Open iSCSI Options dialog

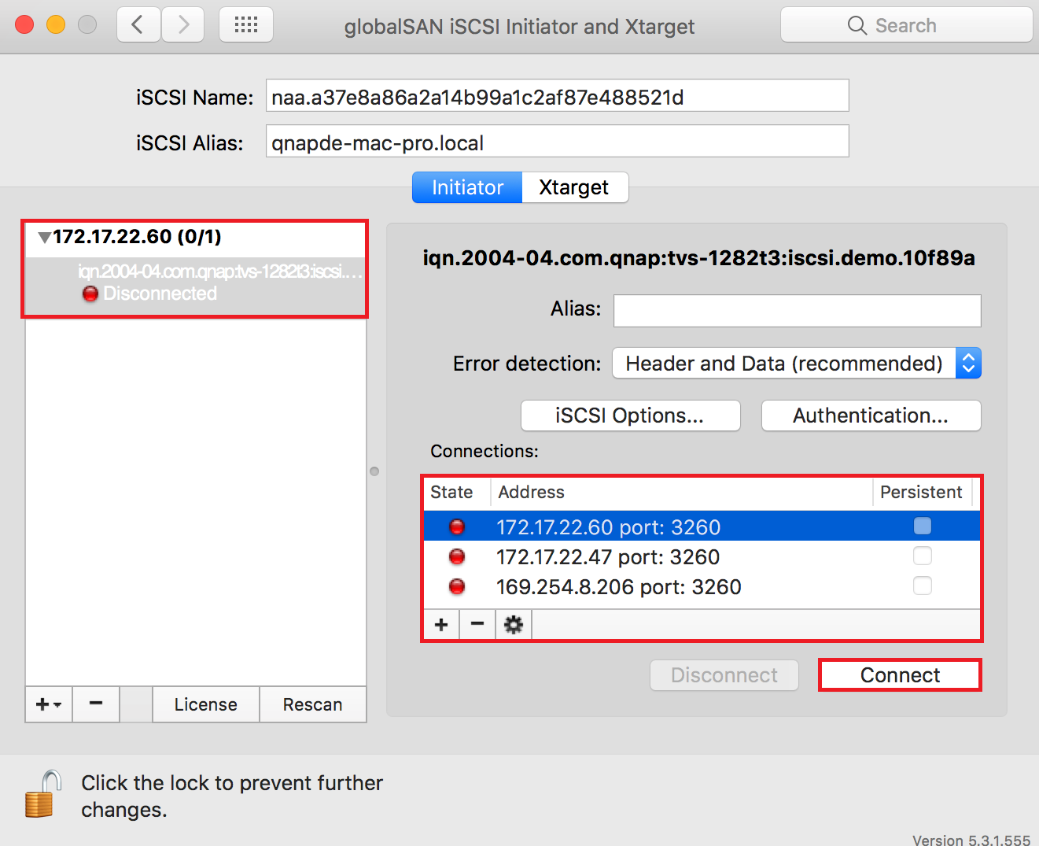[x=630, y=416]
